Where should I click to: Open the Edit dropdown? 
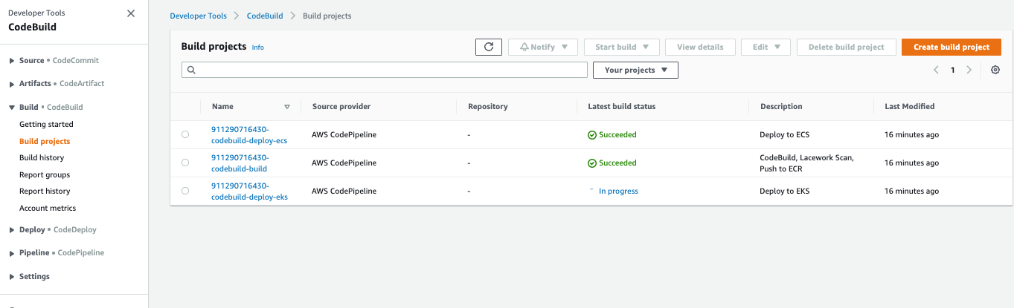[766, 47]
